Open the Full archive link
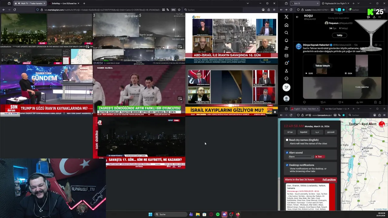The width and height of the screenshot is (388, 218). click(x=329, y=180)
